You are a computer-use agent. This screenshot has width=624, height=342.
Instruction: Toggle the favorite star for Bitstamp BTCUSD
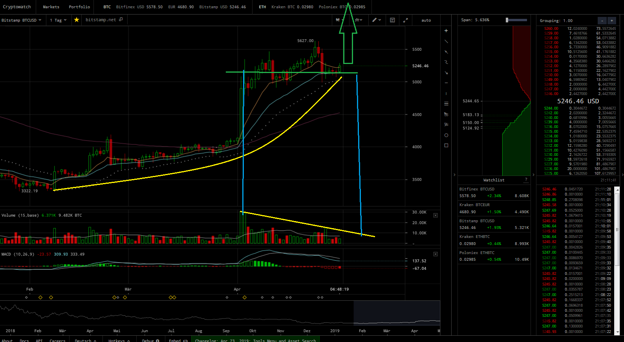tap(77, 20)
